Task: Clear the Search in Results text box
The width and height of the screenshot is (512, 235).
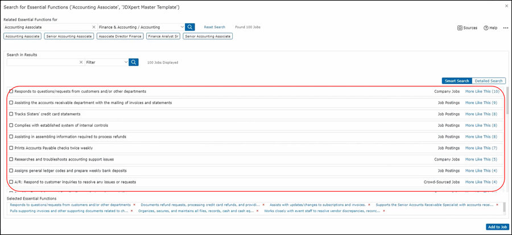Action: (x=81, y=62)
